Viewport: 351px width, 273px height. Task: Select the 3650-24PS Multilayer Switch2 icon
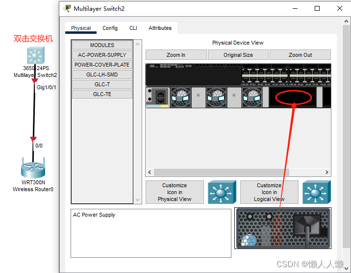[36, 55]
